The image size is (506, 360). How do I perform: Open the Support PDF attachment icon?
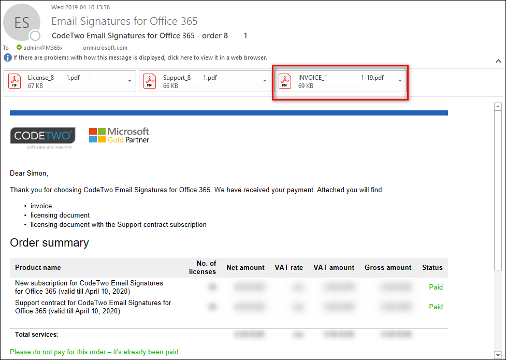(x=150, y=81)
